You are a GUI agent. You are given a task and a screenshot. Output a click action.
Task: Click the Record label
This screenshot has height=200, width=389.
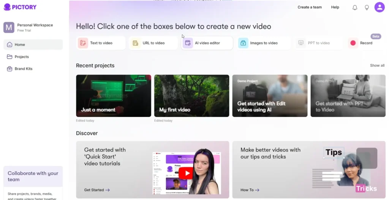(x=366, y=43)
